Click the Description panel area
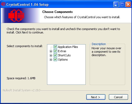Screen dimensions: 132x104 coord(107,70)
